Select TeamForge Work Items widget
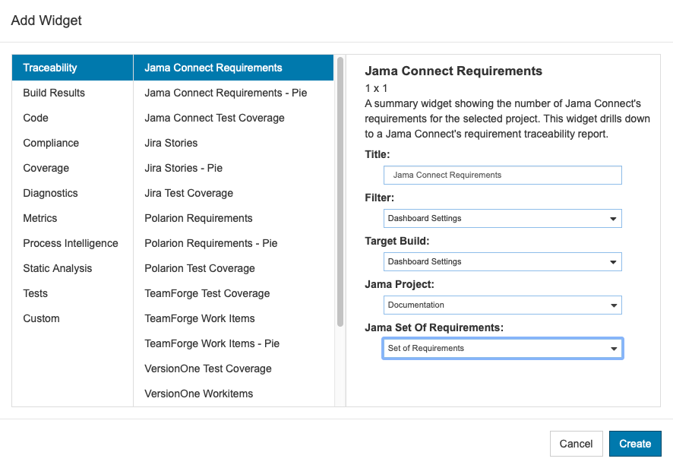Screen dimensions: 673x468 233,318
